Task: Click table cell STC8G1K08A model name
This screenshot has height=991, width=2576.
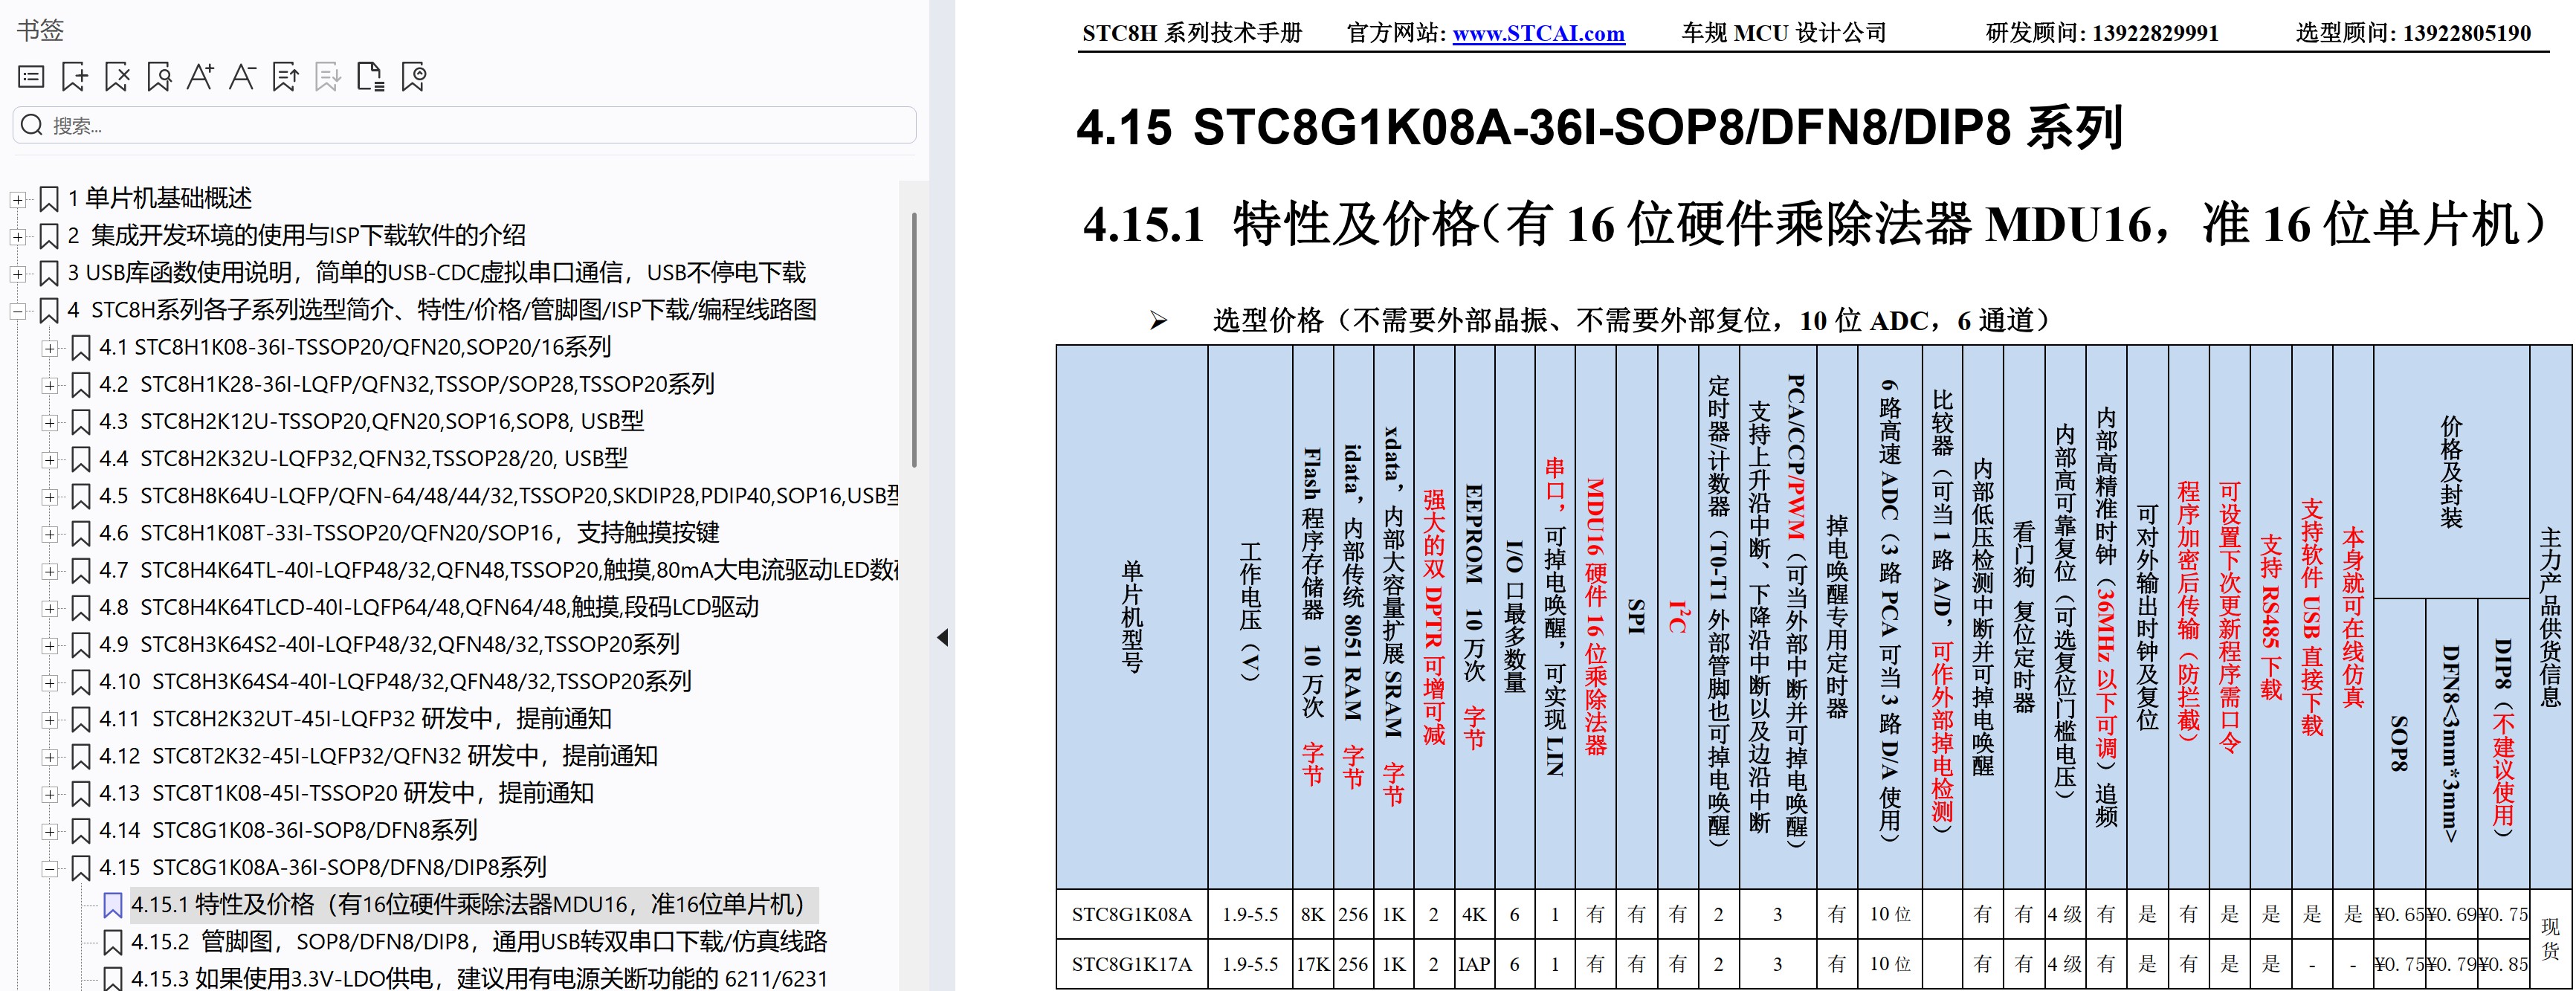Action: (1131, 915)
